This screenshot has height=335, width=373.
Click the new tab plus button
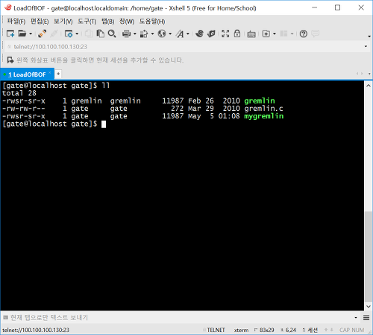(58, 74)
